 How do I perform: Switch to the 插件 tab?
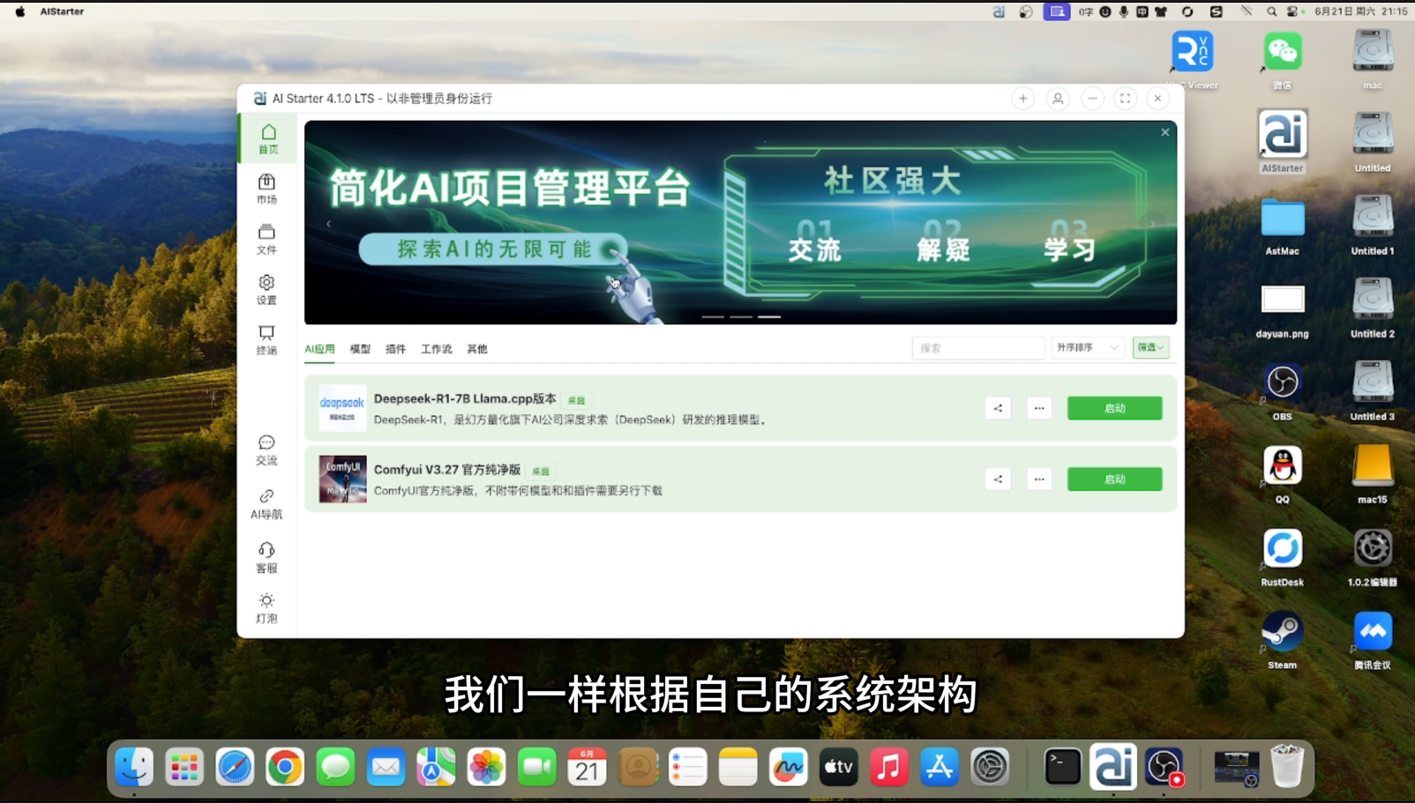click(395, 349)
